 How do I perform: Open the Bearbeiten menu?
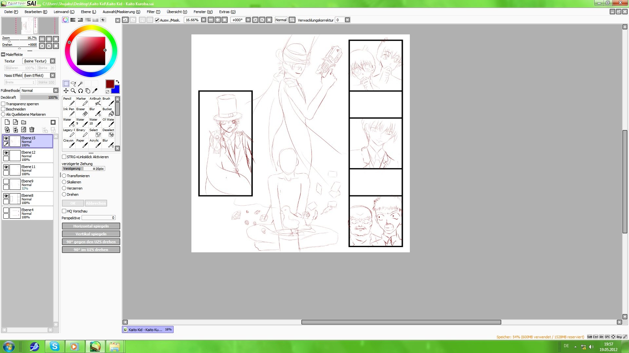pyautogui.click(x=36, y=12)
